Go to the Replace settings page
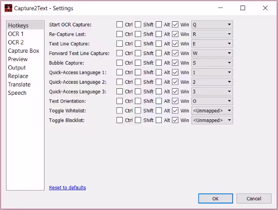278x210 pixels. 25,76
